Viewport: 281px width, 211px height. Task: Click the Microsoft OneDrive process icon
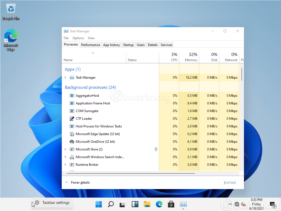(72, 141)
